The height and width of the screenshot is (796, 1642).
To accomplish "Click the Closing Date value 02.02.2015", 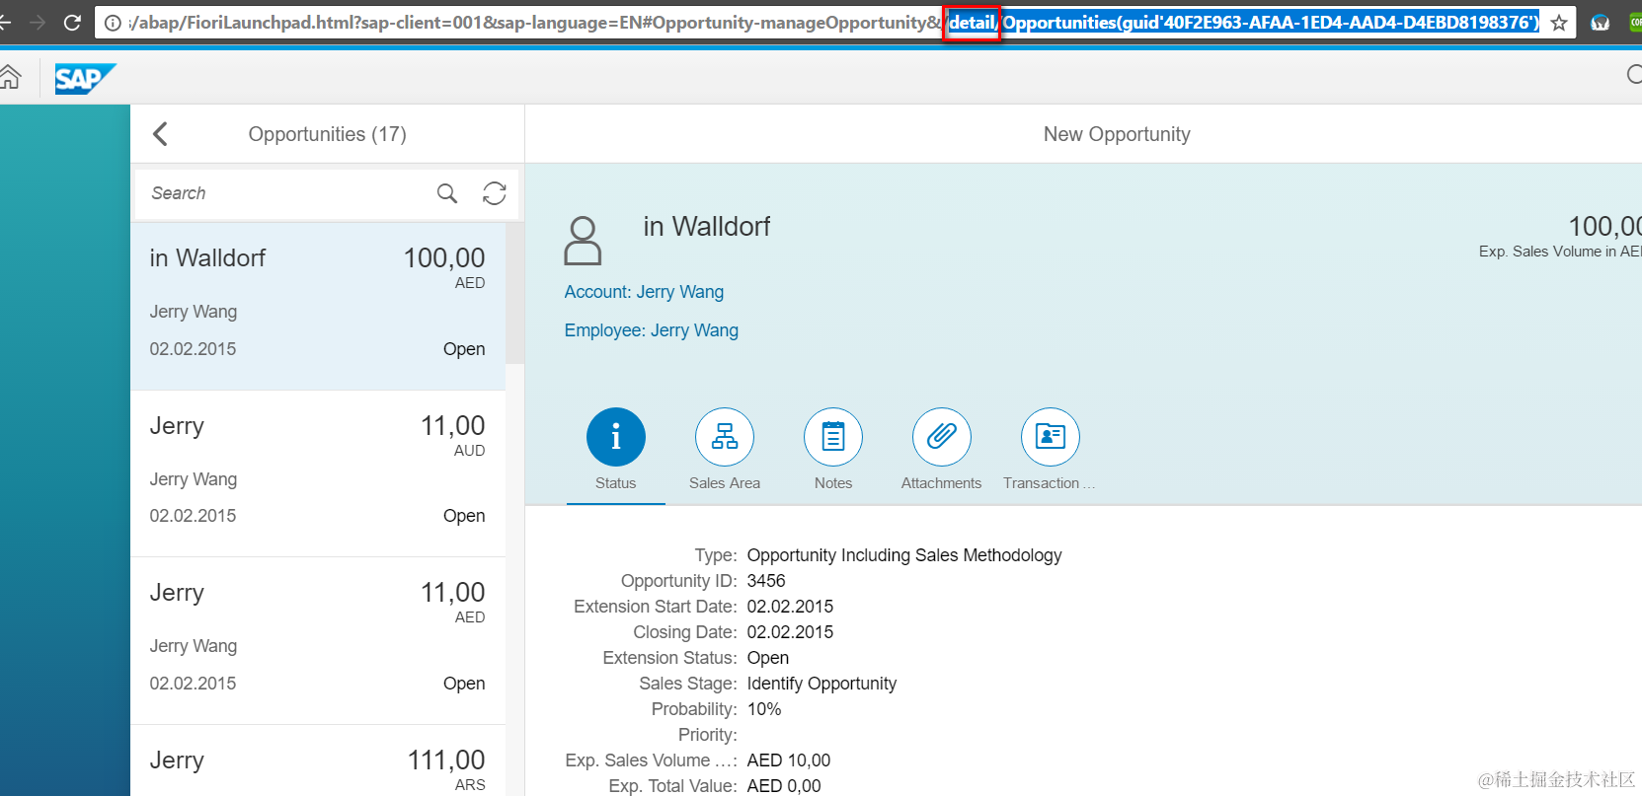I will [790, 632].
